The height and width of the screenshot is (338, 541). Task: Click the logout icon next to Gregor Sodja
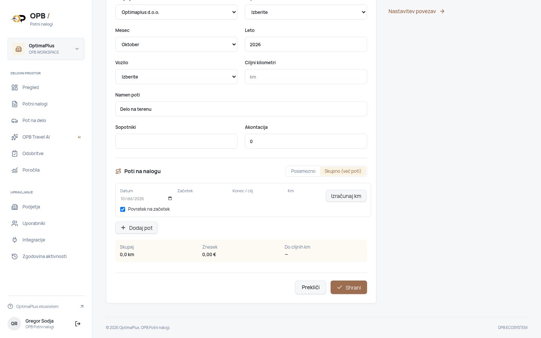pyautogui.click(x=78, y=324)
